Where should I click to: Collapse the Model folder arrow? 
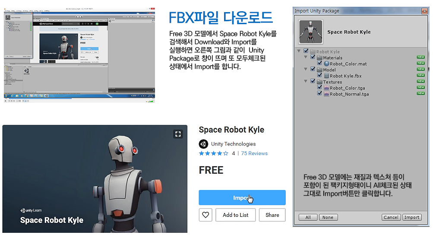click(x=306, y=69)
